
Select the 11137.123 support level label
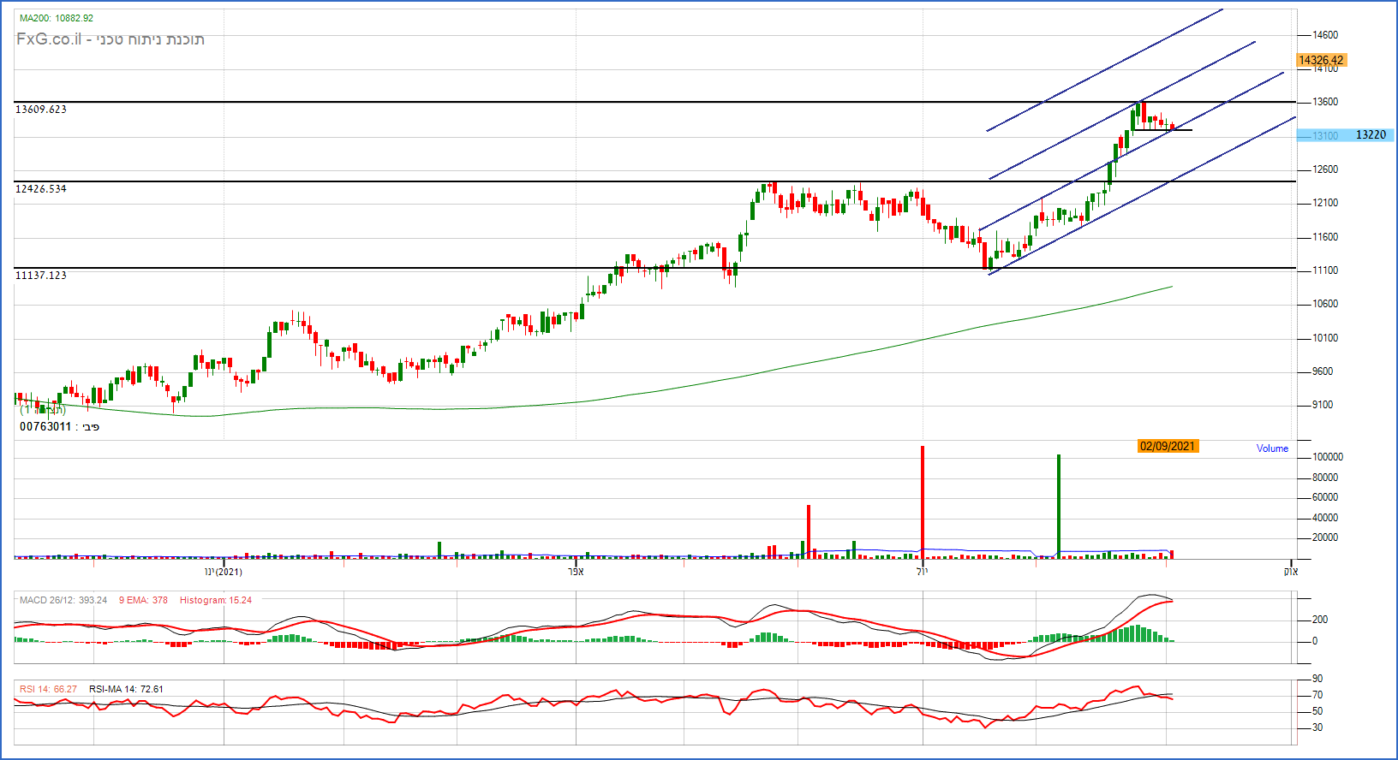(x=40, y=276)
